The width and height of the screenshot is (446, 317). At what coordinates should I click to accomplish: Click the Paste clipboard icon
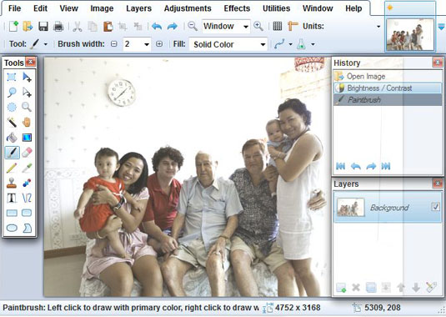pos(108,26)
